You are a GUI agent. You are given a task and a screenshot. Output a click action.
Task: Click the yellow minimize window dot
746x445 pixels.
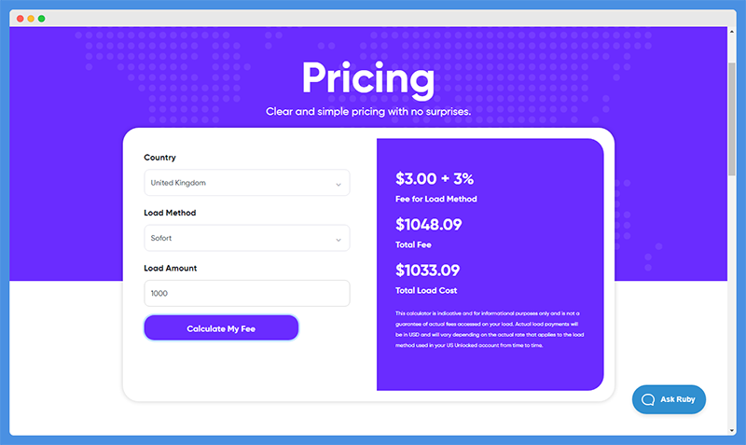[x=31, y=19]
